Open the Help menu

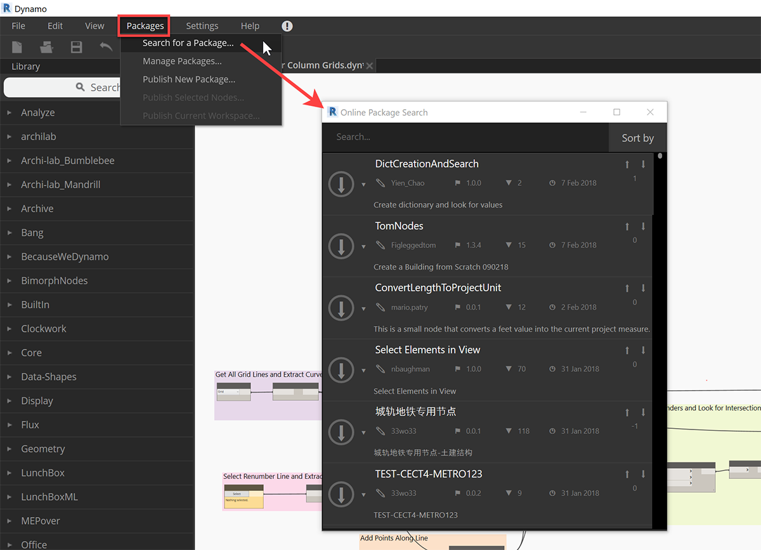click(250, 26)
